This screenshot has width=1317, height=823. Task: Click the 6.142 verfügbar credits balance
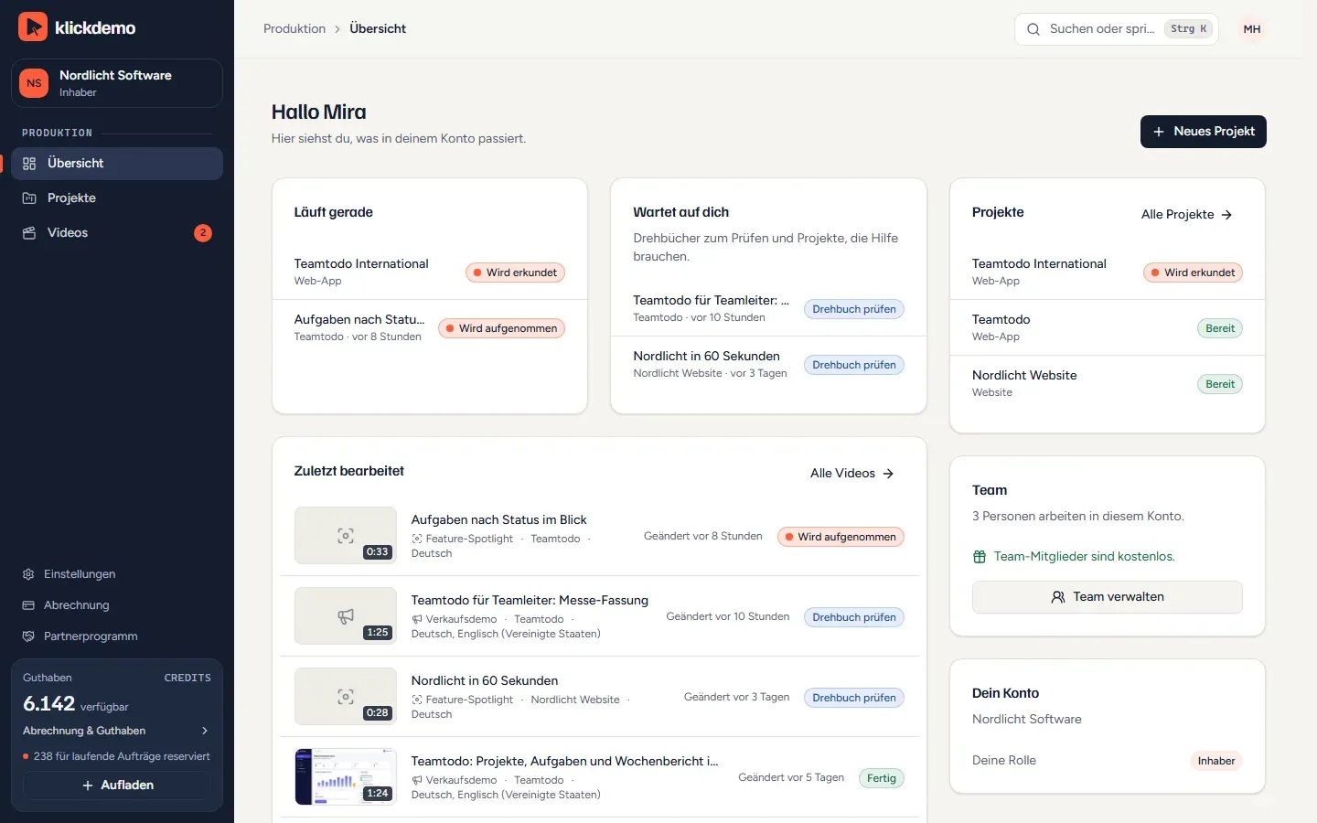(x=76, y=704)
